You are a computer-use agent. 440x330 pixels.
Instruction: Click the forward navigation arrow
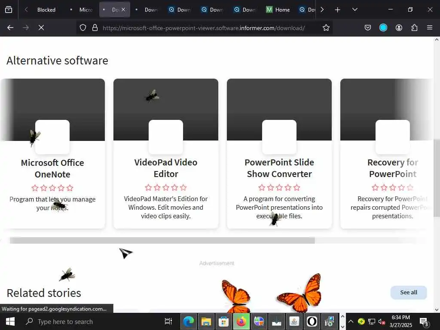pyautogui.click(x=26, y=27)
